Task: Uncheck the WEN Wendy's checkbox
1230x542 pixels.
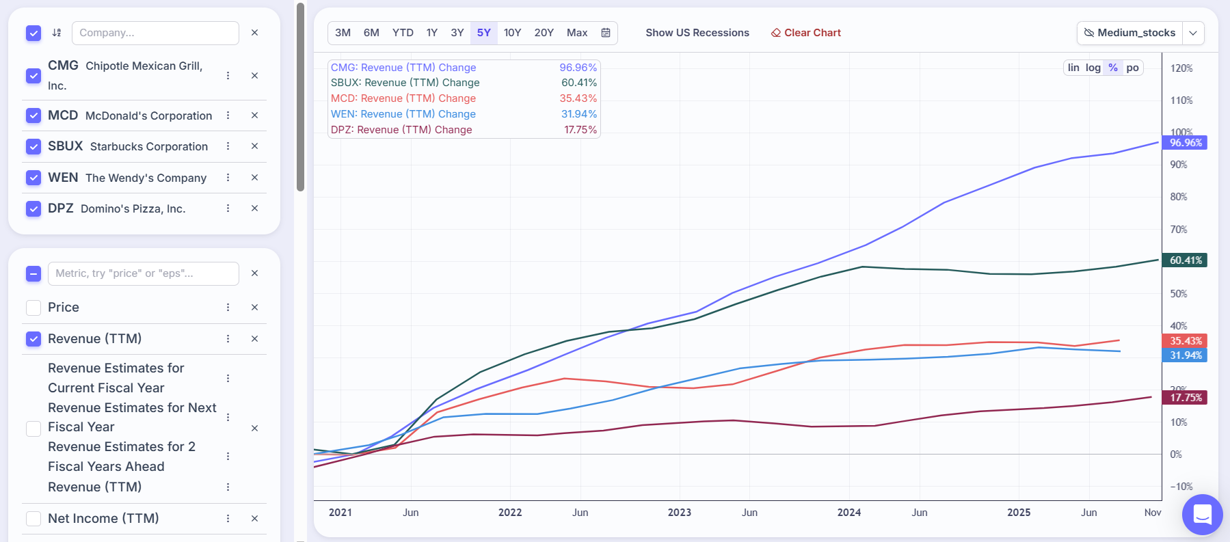Action: (x=34, y=178)
